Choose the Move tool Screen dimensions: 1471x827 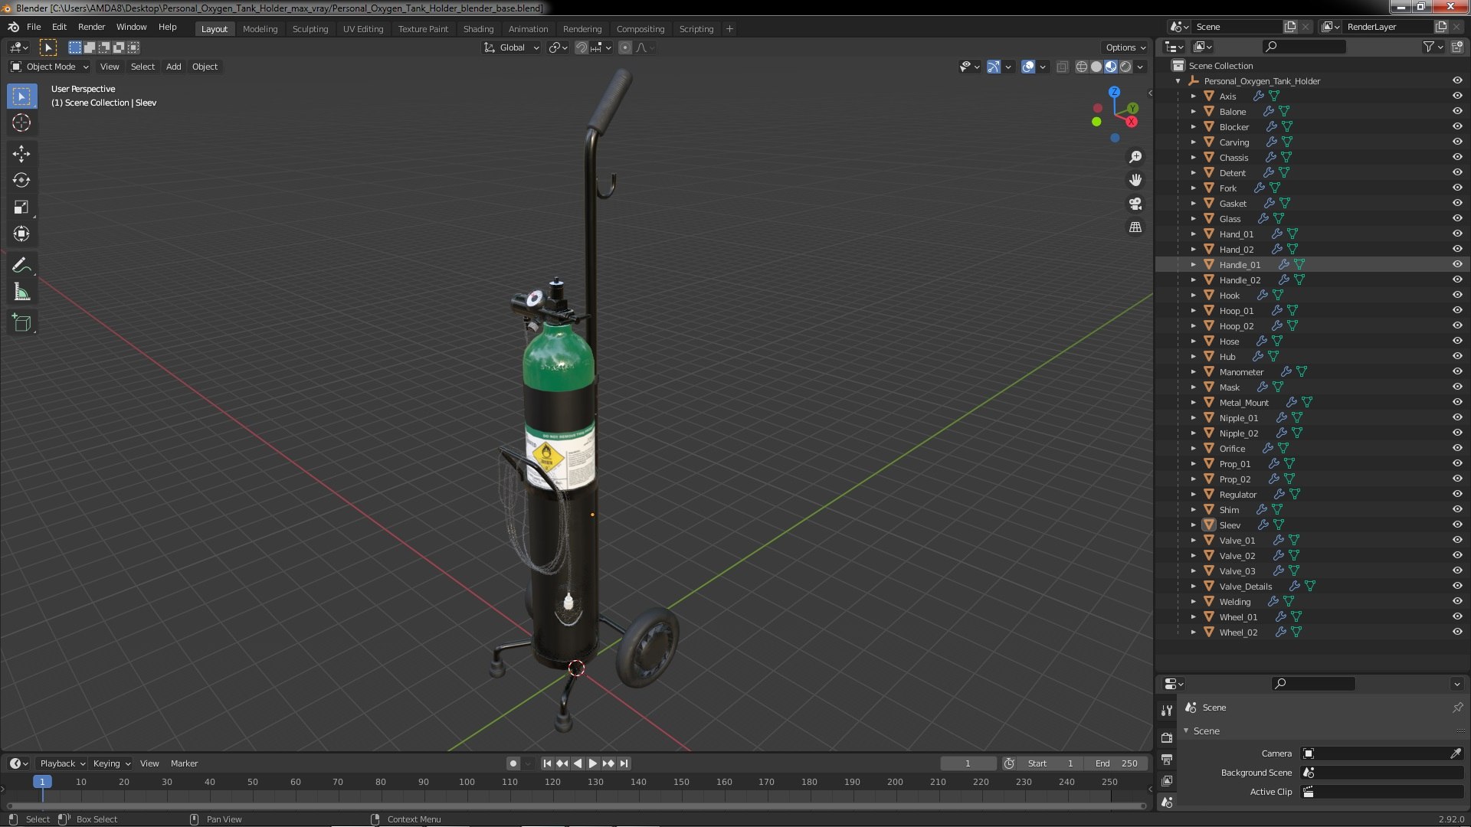click(21, 153)
